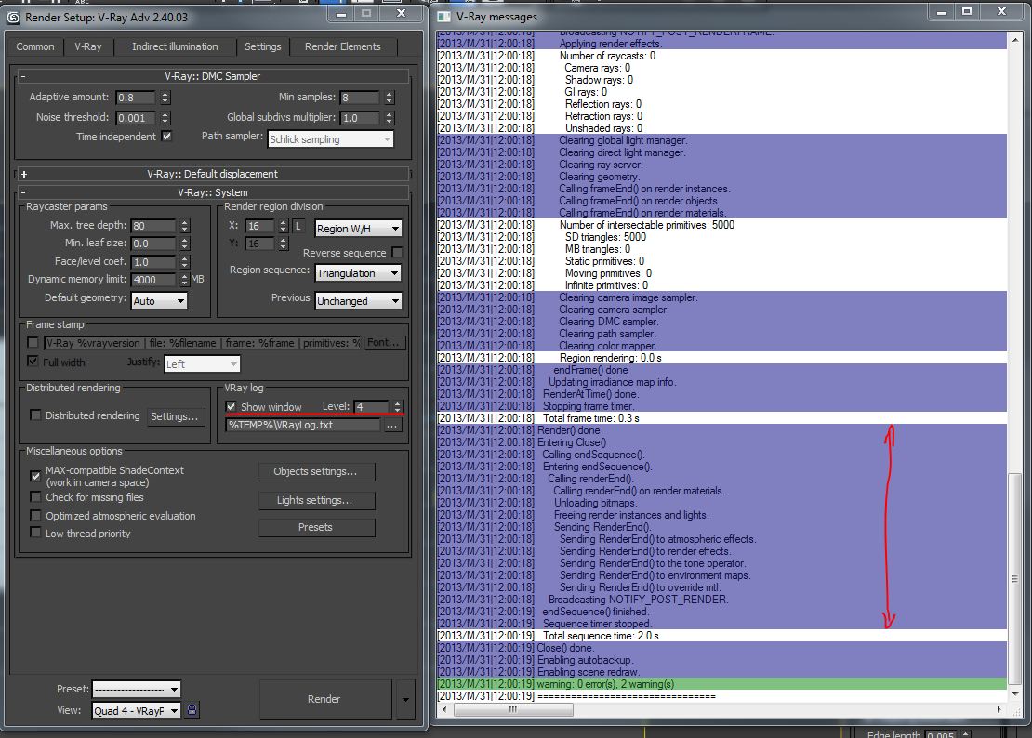Toggle the Full width checkbox

pyautogui.click(x=33, y=362)
